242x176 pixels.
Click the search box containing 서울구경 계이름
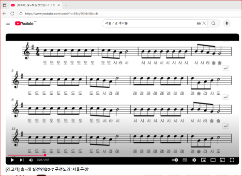coord(150,23)
